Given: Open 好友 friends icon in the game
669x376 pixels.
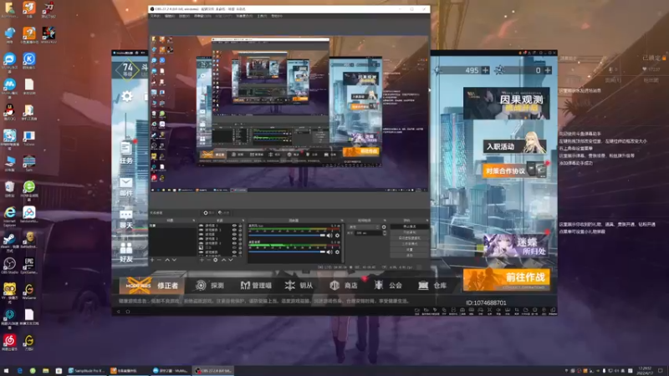Looking at the screenshot, I should pos(126,252).
